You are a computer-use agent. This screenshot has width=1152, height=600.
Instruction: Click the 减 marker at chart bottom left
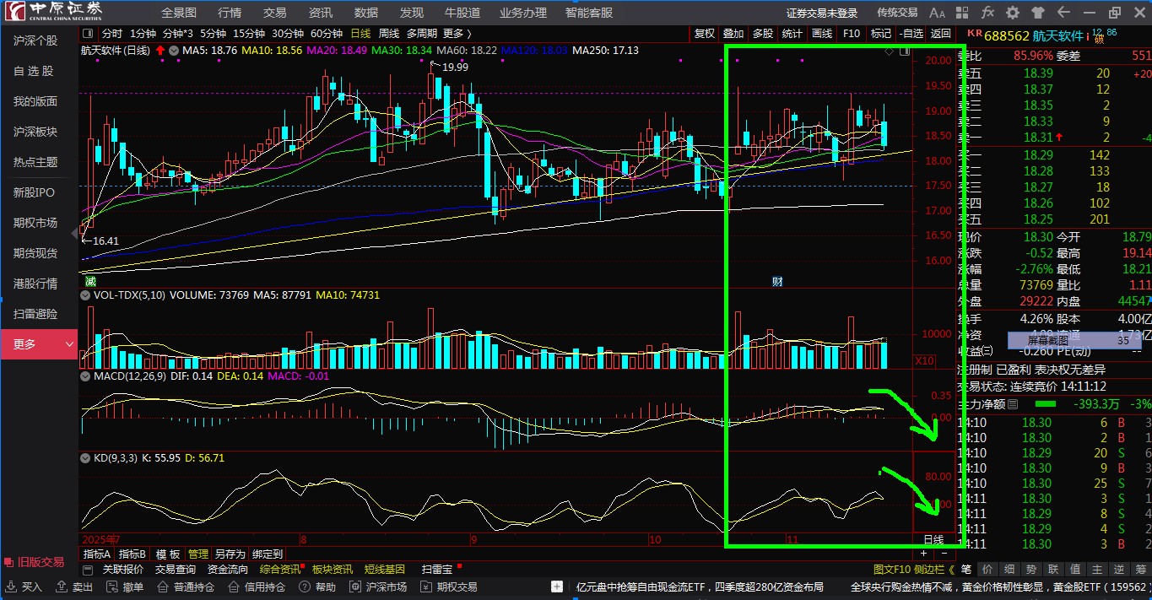tap(89, 281)
